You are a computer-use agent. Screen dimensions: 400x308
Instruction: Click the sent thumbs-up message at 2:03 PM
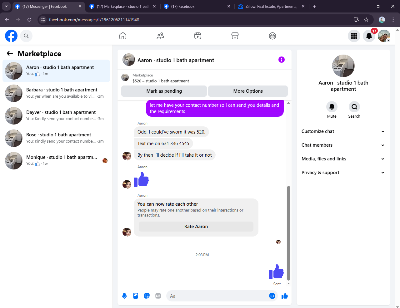tap(276, 271)
